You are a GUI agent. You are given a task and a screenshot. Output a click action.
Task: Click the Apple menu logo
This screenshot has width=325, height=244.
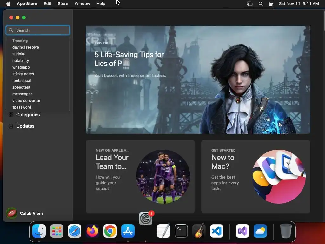point(8,3)
